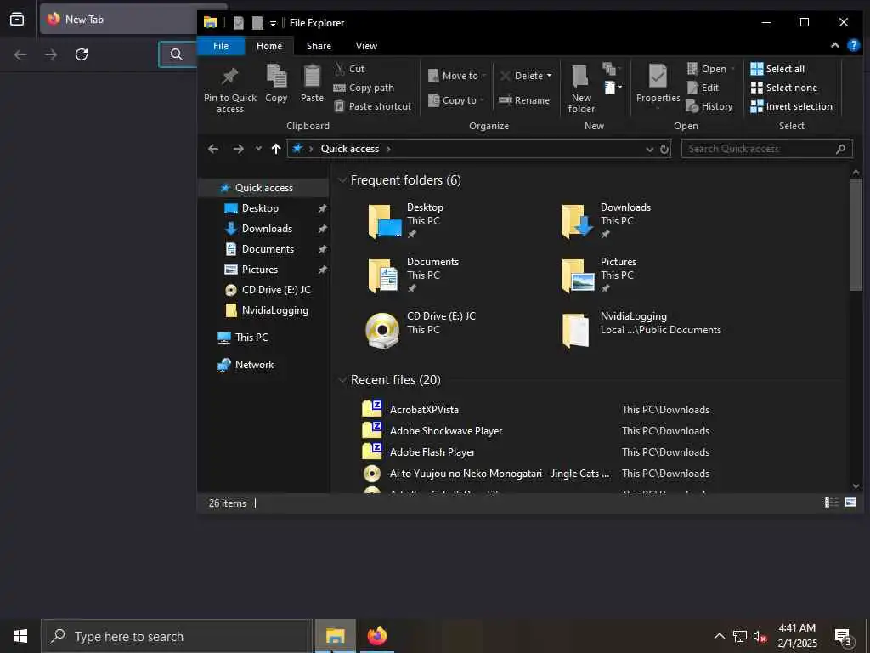Image resolution: width=870 pixels, height=653 pixels.
Task: Click Cut in Clipboard group
Action: [349, 69]
